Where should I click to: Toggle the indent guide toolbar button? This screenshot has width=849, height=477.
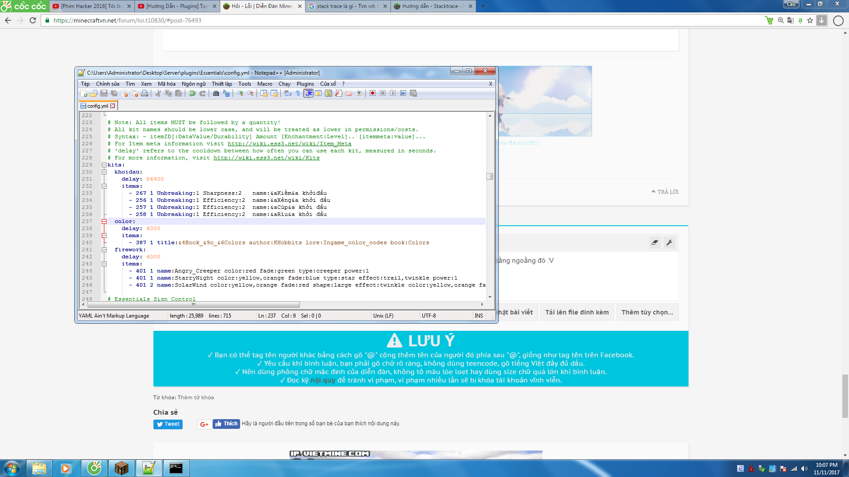click(x=308, y=93)
